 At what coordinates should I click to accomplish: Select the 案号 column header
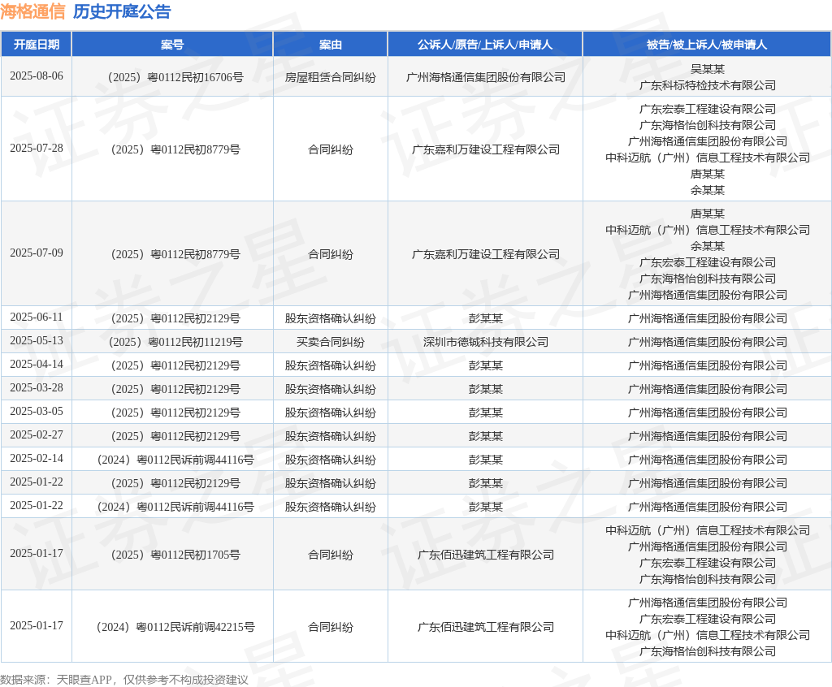click(172, 45)
